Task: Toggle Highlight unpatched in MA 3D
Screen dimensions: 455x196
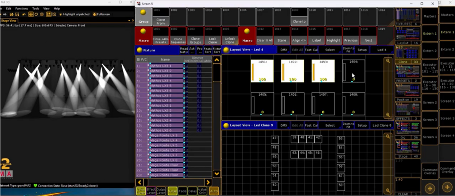Action: 75,14
